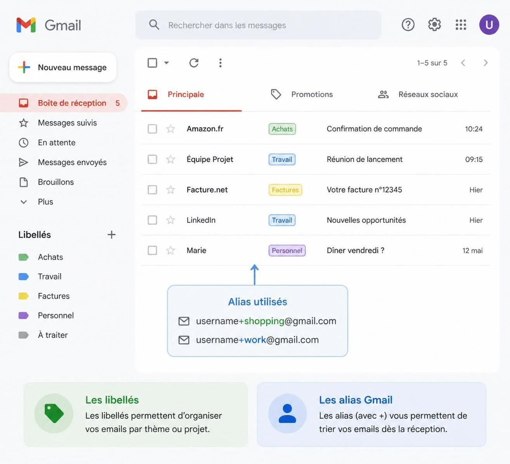The height and width of the screenshot is (464, 510).
Task: Click the star icon for Amazon.fr email
Action: (170, 129)
